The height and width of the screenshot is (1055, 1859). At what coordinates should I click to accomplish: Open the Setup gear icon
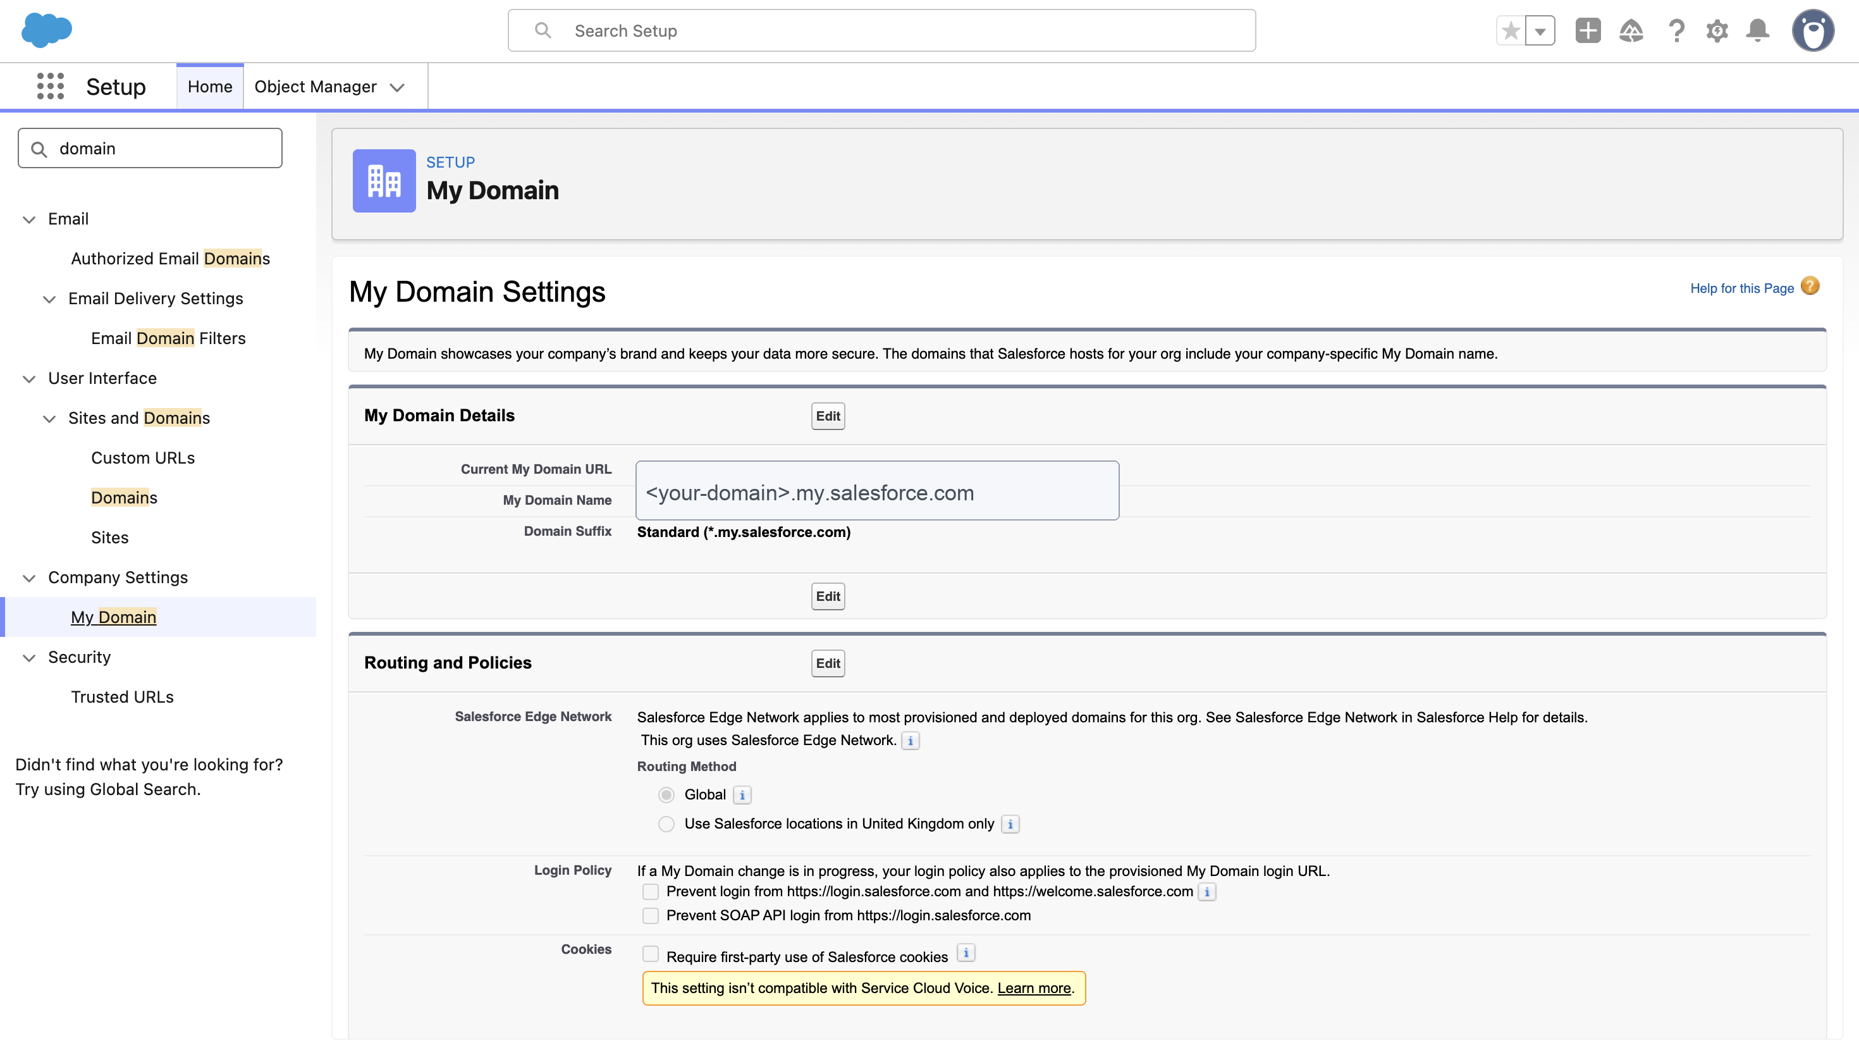tap(1717, 31)
